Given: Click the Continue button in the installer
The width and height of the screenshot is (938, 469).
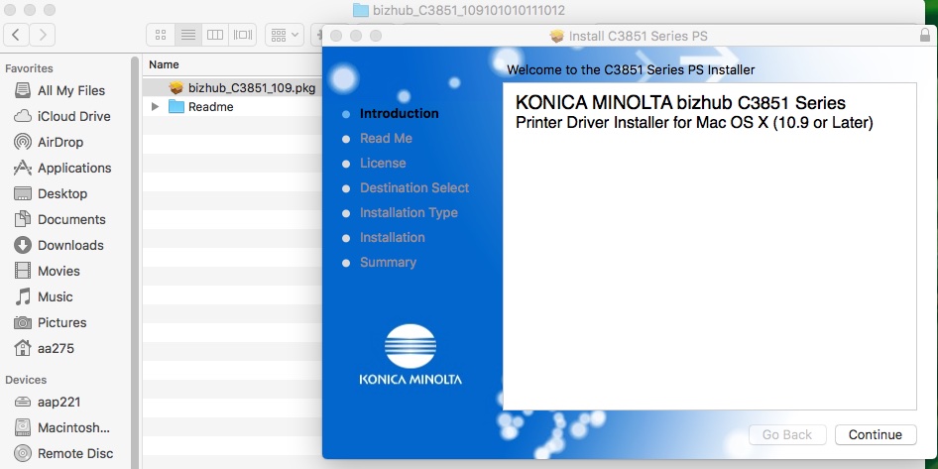Looking at the screenshot, I should [x=876, y=435].
